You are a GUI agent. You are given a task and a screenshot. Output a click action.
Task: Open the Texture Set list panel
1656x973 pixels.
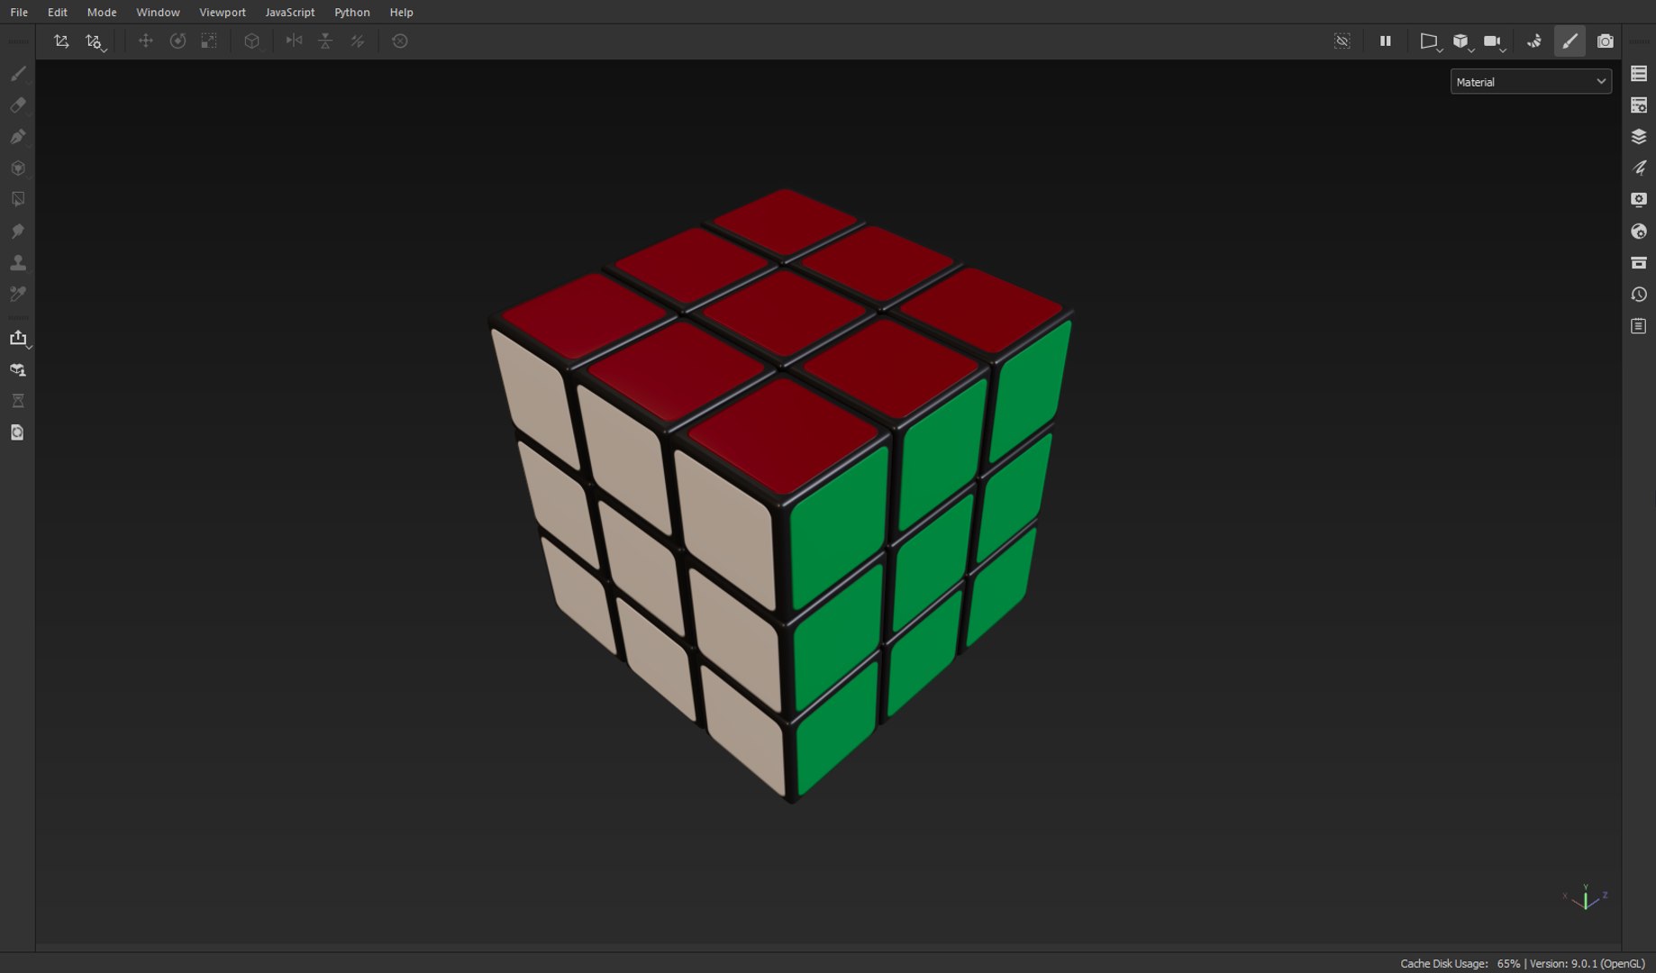tap(1639, 74)
